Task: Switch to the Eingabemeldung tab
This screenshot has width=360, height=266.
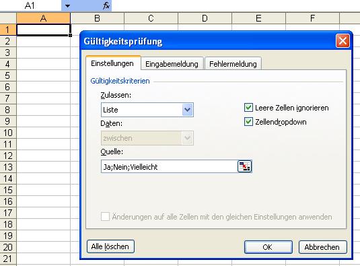Action: [x=172, y=63]
